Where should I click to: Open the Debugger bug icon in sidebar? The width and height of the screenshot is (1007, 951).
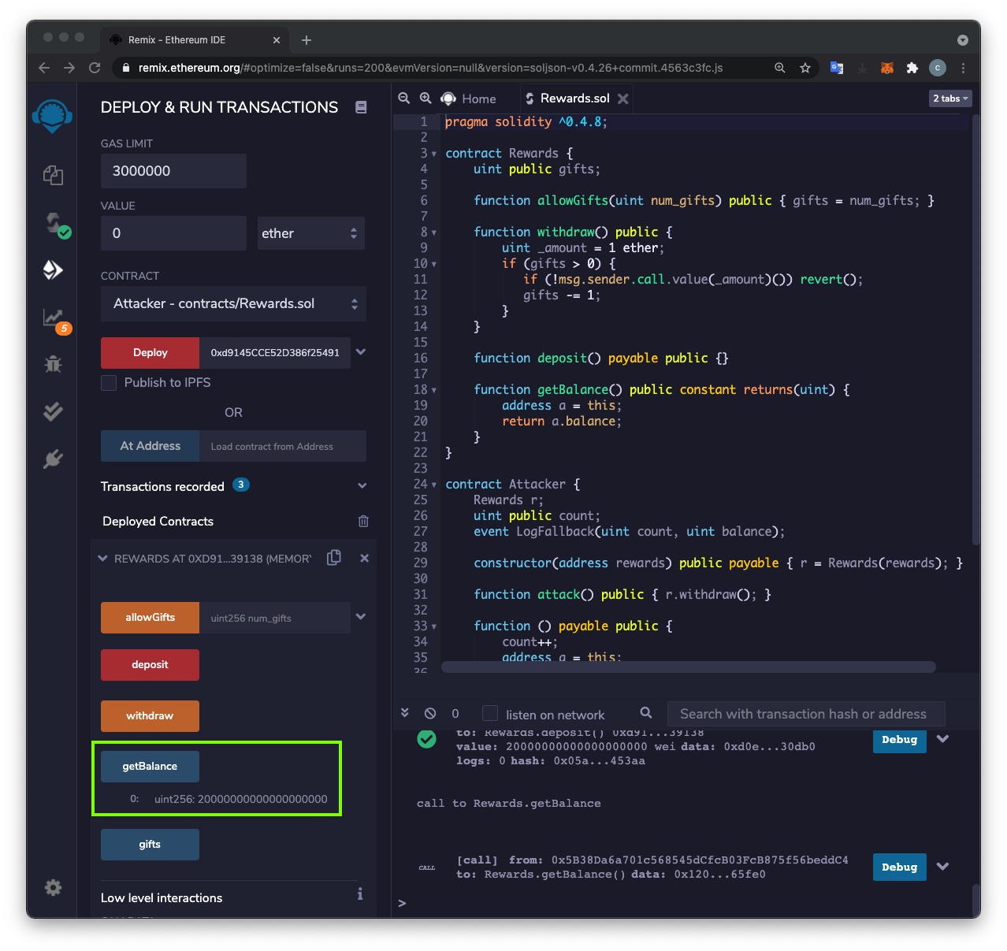tap(53, 364)
